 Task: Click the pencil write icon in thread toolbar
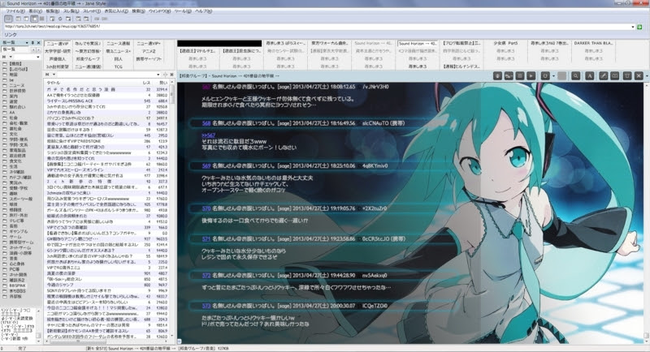pos(604,76)
